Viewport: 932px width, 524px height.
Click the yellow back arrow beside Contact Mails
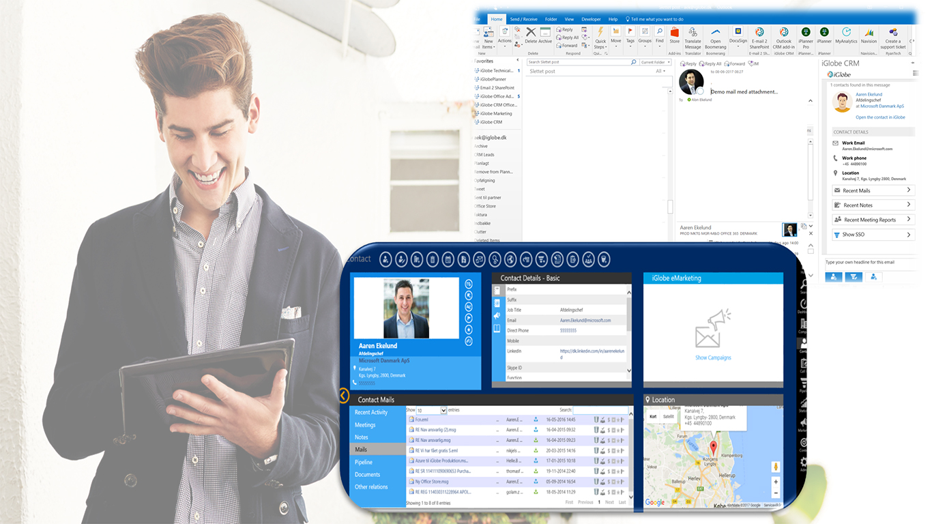tap(344, 396)
